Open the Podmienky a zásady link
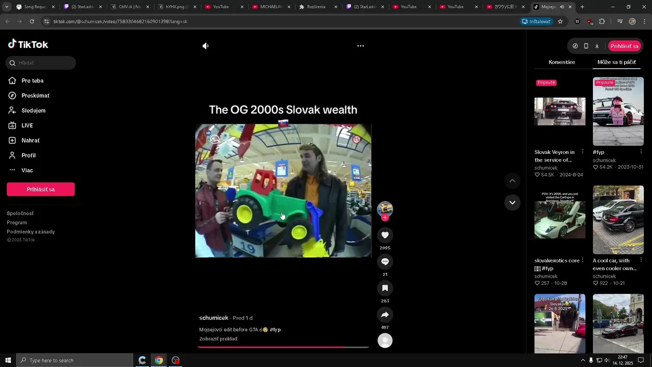652x367 pixels. click(31, 232)
